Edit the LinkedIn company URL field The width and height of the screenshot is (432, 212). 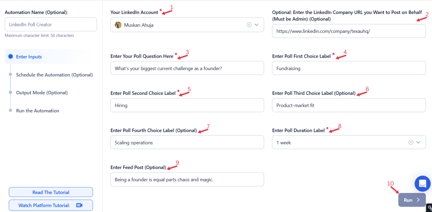click(349, 31)
